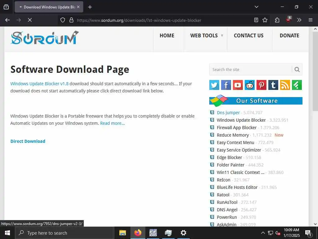
Task: Open RunAsTool link
Action: pyautogui.click(x=227, y=202)
